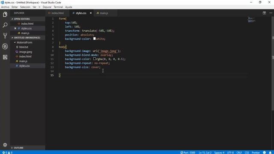Open the Ir menu
274x154 pixels.
(39, 7)
